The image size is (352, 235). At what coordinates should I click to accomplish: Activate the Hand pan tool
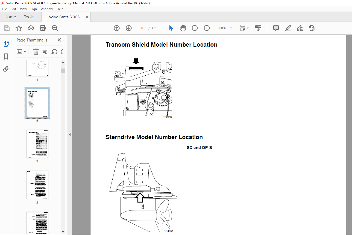(x=183, y=28)
